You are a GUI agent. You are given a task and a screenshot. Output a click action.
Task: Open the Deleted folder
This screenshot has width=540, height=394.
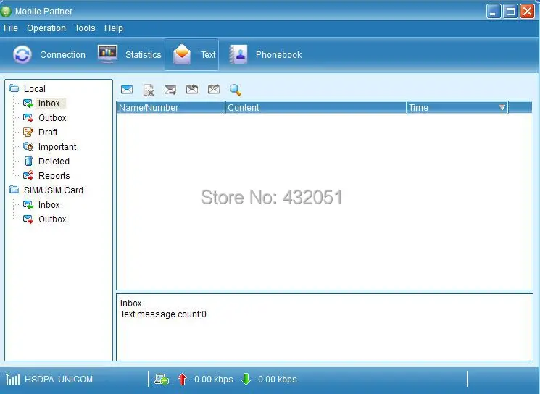54,161
